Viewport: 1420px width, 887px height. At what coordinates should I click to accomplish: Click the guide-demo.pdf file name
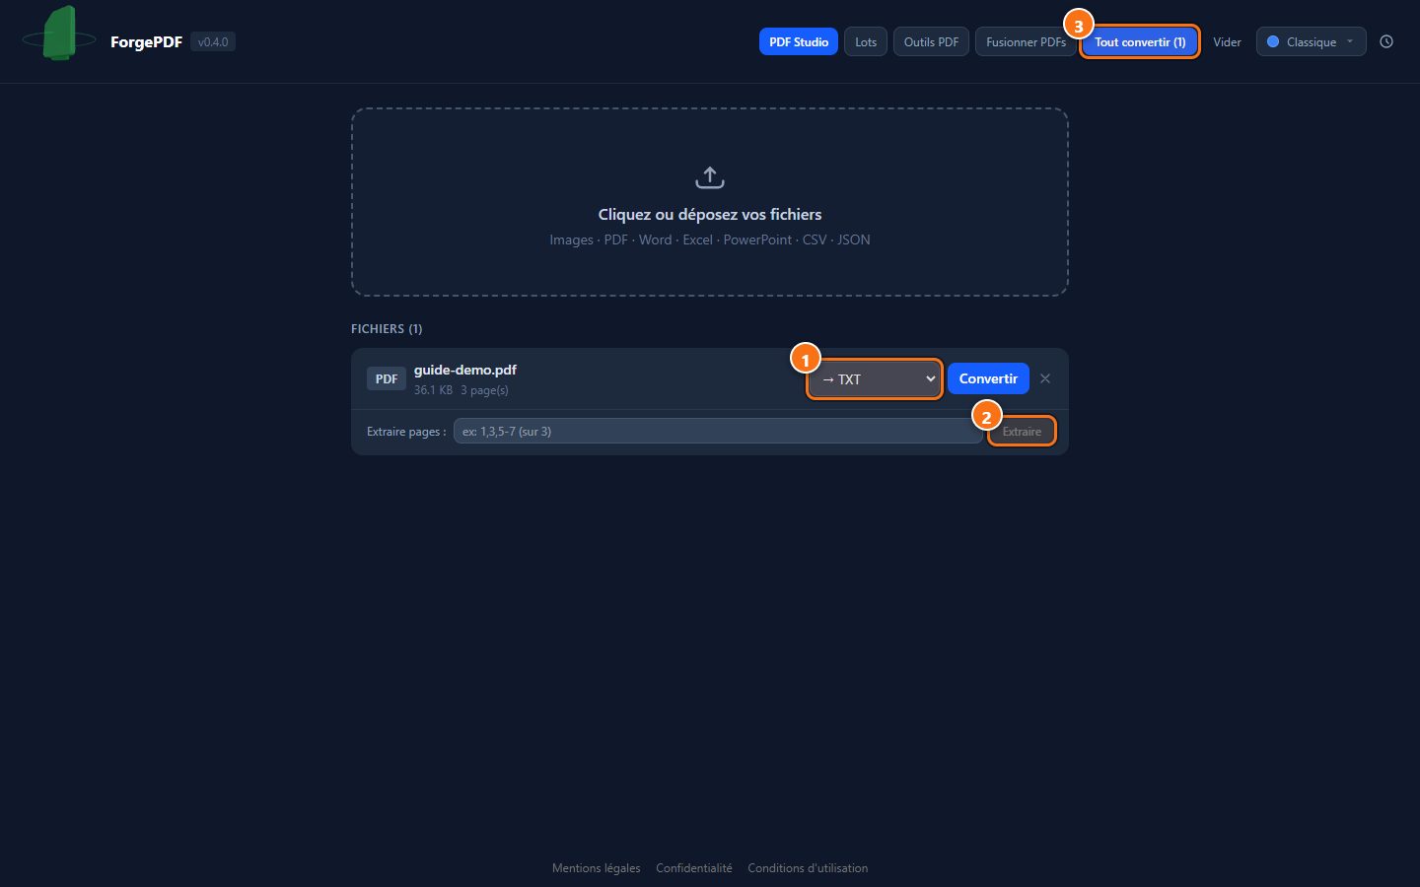pos(465,370)
